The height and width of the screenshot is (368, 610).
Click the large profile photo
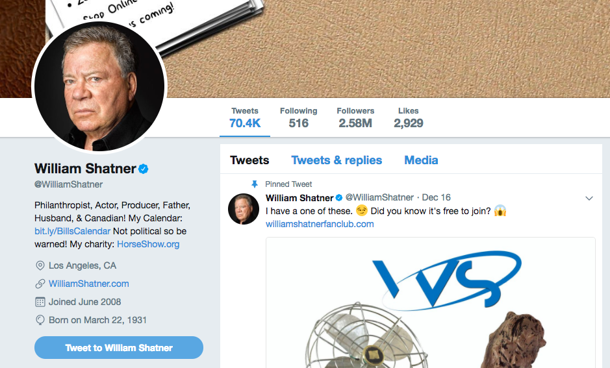[x=99, y=86]
